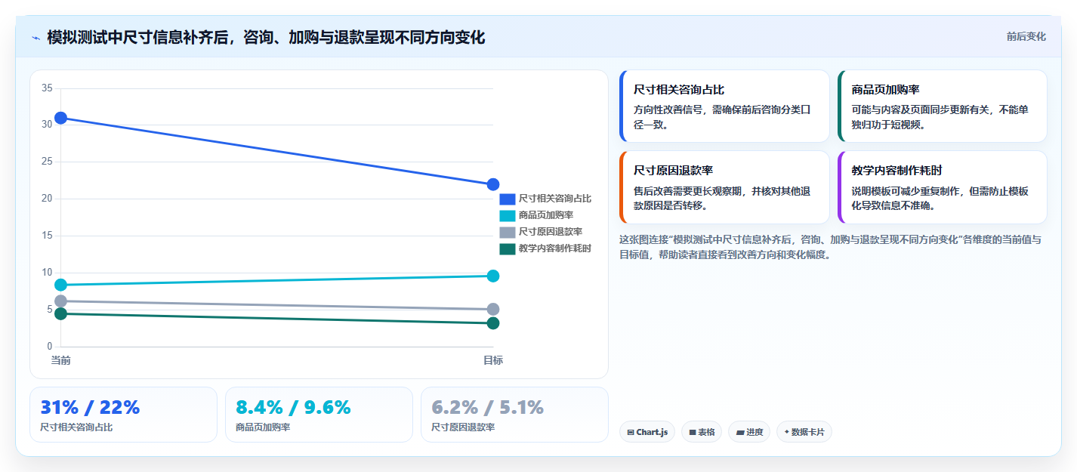Click 尺寸相关咨询占比 label under 31% / 22%
This screenshot has width=1077, height=472.
(x=76, y=427)
